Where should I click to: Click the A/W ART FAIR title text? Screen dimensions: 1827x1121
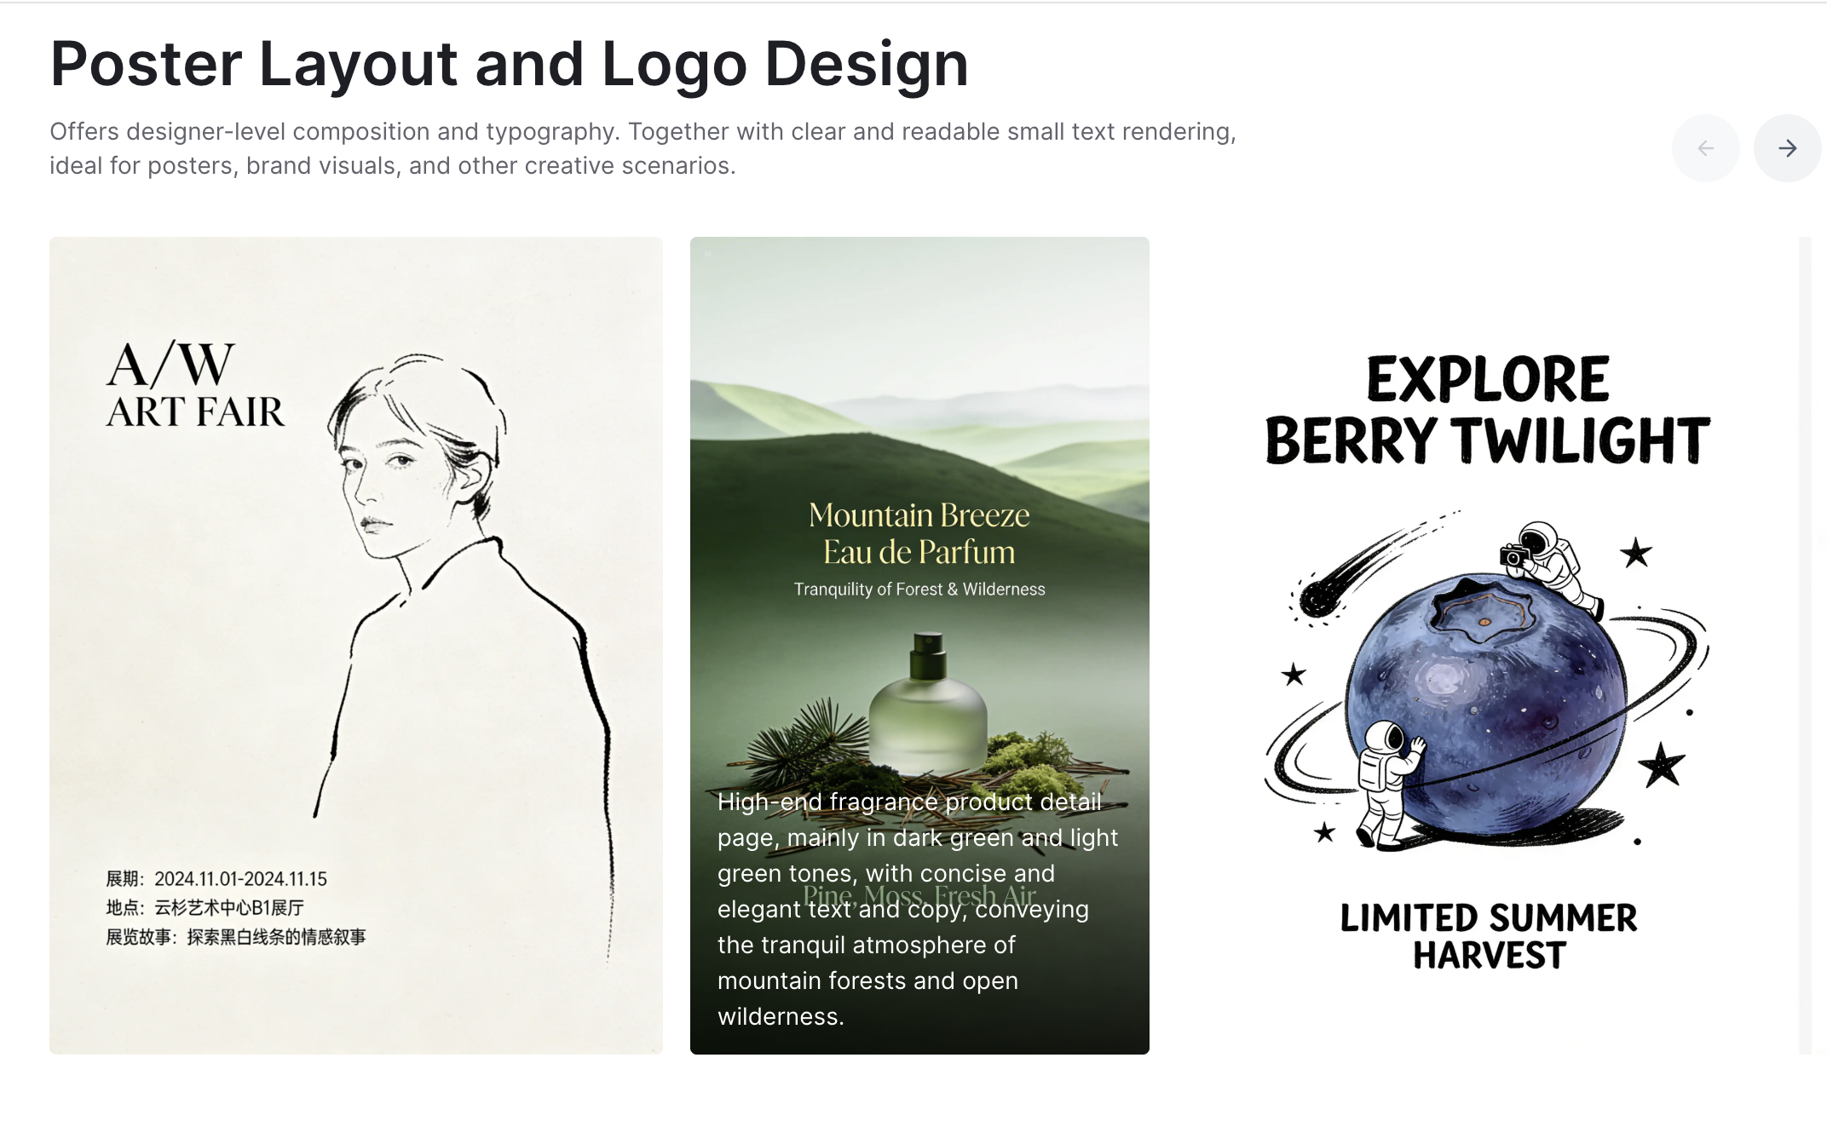(x=195, y=384)
